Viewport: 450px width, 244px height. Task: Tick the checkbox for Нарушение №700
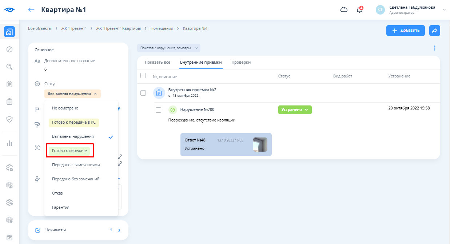158,110
